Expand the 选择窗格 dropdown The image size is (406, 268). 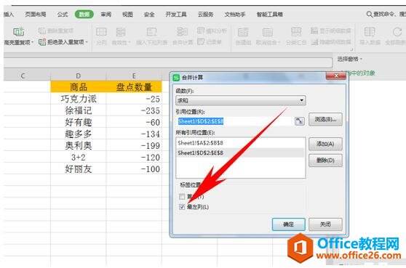coord(349,59)
